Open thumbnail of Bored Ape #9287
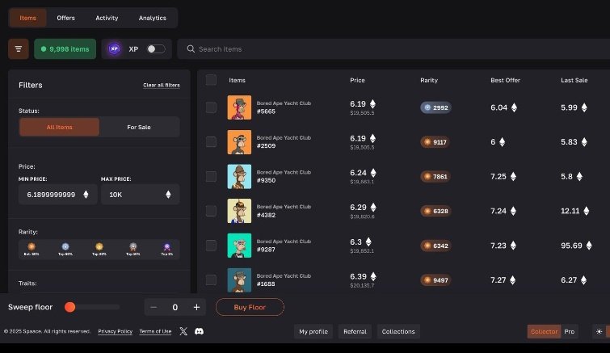Screen dimensions: 610x353 239,246
